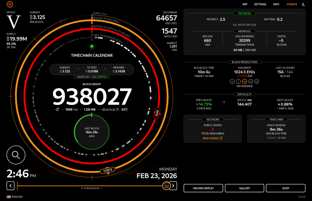Expand the Supply % ring label
The height and width of the screenshot is (201, 312).
[100, 14]
